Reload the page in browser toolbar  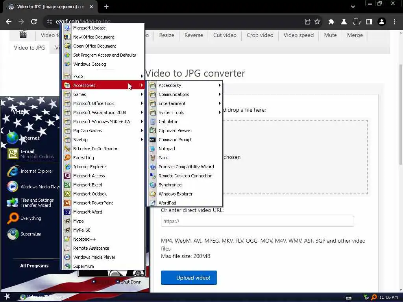point(34,22)
